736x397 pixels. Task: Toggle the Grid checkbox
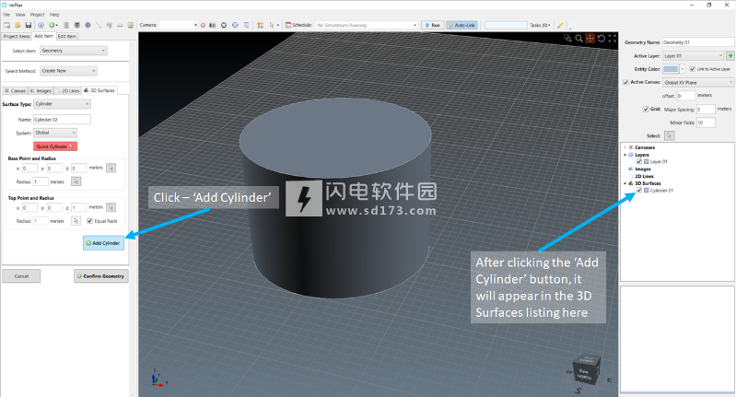[x=646, y=109]
